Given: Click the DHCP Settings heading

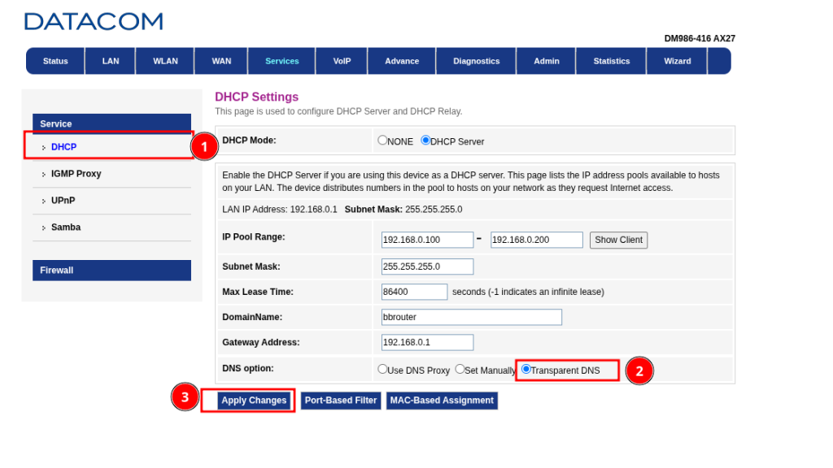Looking at the screenshot, I should click(x=256, y=97).
